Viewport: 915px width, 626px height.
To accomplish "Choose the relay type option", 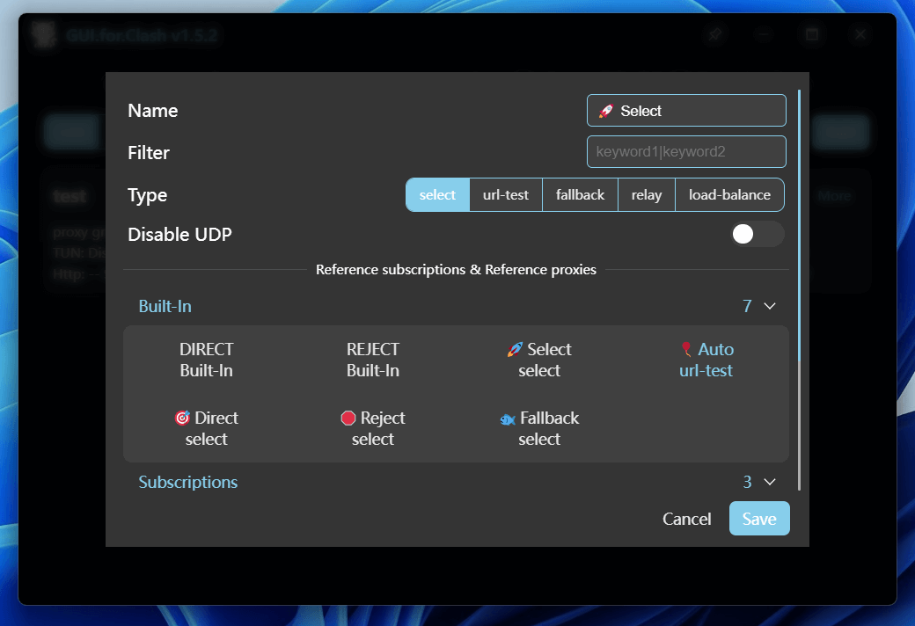I will pyautogui.click(x=647, y=195).
